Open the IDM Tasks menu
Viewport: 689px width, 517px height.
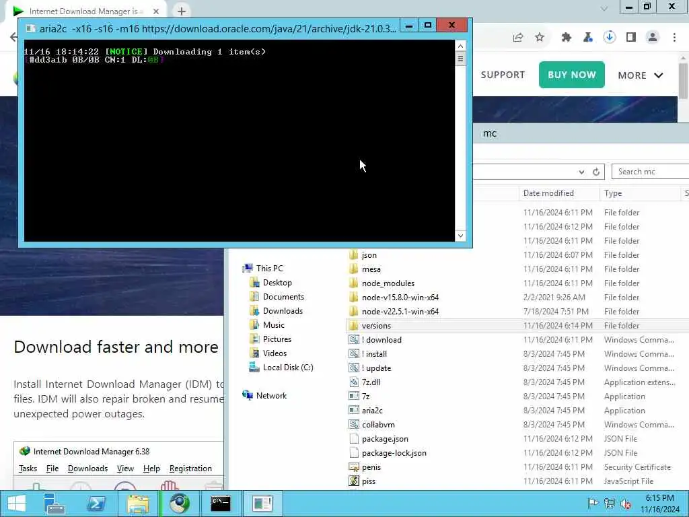pyautogui.click(x=28, y=469)
